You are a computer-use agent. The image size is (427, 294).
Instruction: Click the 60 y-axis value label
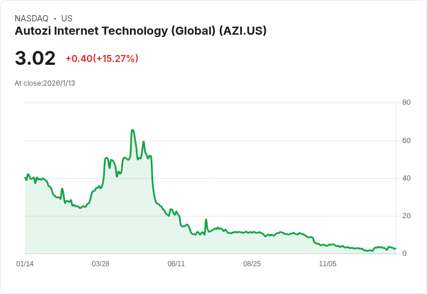click(x=406, y=141)
